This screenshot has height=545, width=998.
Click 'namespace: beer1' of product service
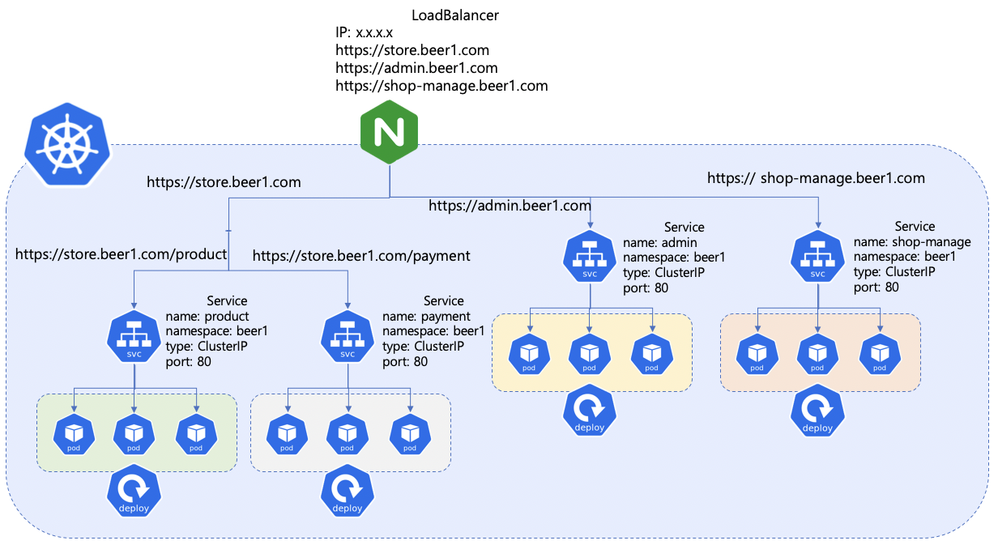click(x=216, y=331)
